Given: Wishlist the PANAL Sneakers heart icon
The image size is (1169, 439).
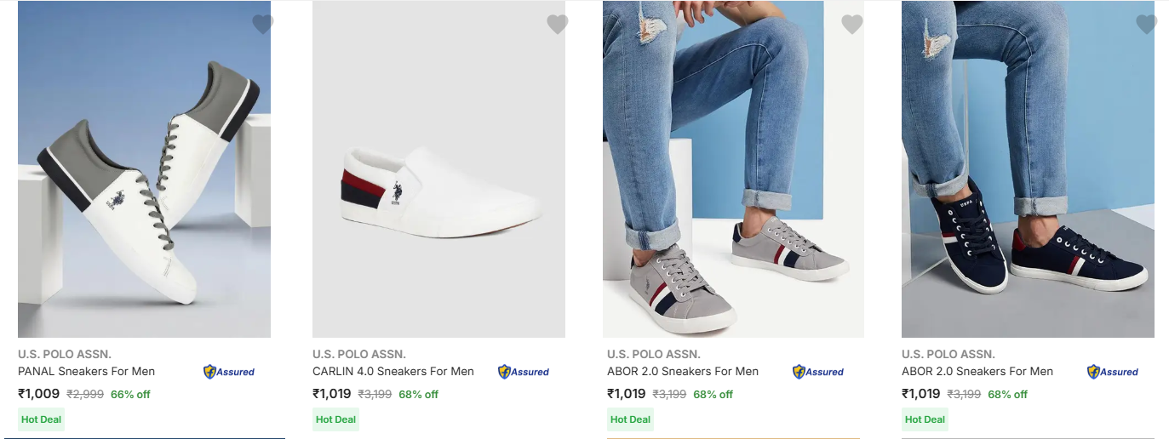Looking at the screenshot, I should pos(263,25).
